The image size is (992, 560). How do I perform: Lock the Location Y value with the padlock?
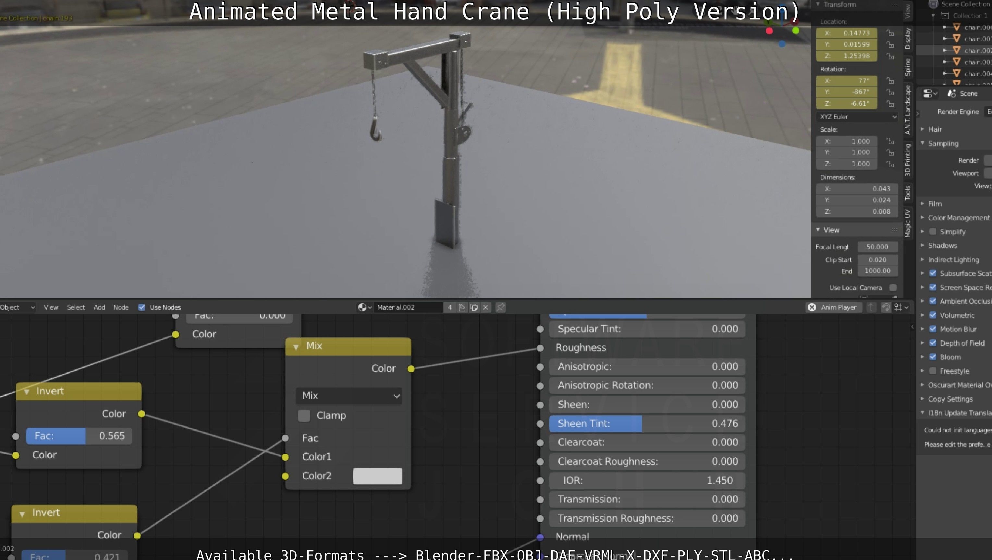890,44
